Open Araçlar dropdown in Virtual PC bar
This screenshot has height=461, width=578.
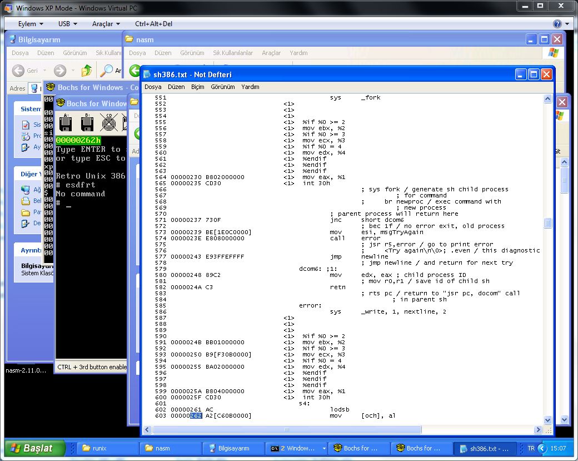106,24
